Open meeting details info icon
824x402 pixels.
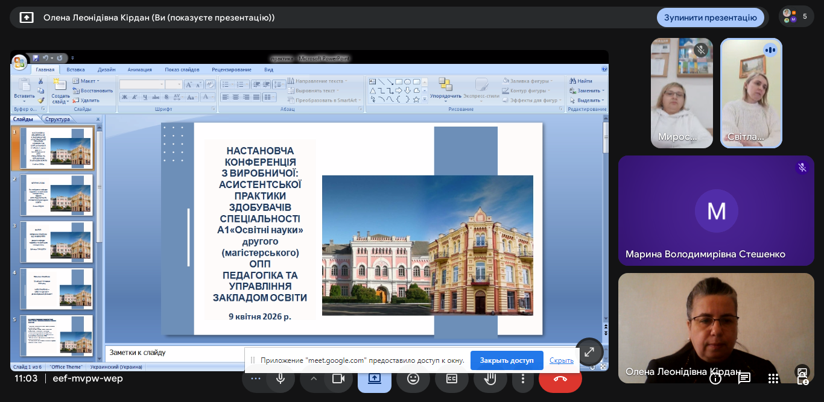(x=715, y=378)
